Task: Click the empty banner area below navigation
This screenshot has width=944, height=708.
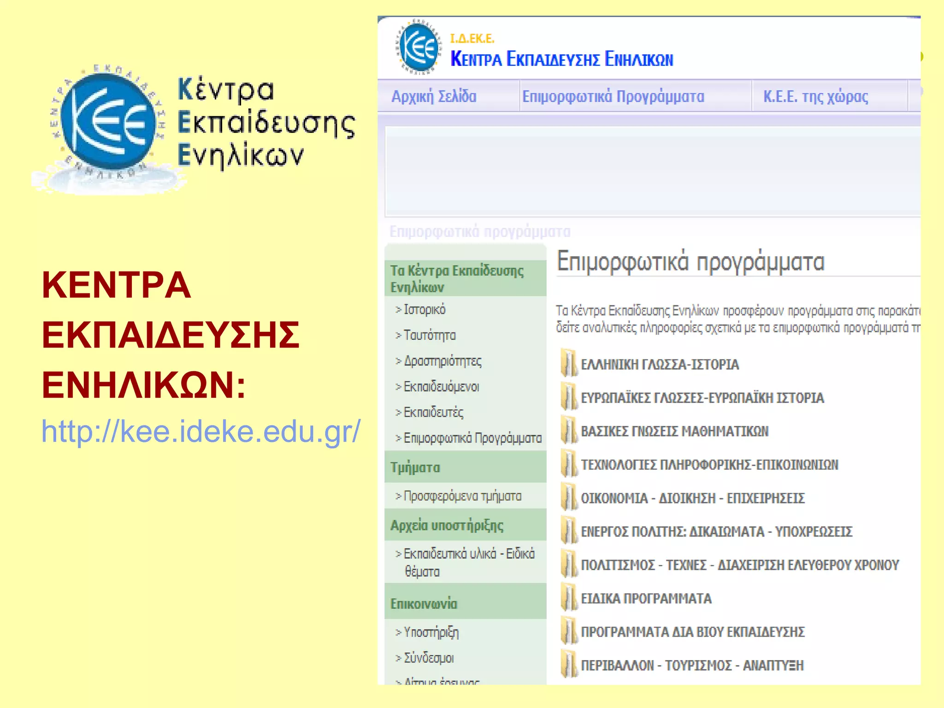Action: pyautogui.click(x=653, y=171)
